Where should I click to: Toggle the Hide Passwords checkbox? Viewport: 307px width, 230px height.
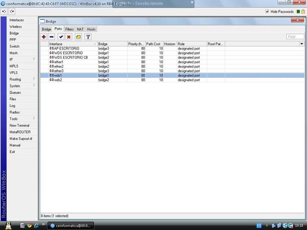[x=267, y=11]
